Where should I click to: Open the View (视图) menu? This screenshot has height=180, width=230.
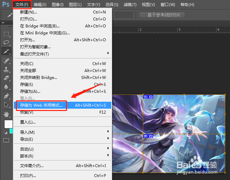[x=148, y=5]
